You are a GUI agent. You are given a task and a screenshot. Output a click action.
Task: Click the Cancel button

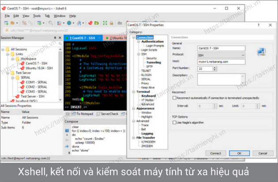pyautogui.click(x=263, y=153)
